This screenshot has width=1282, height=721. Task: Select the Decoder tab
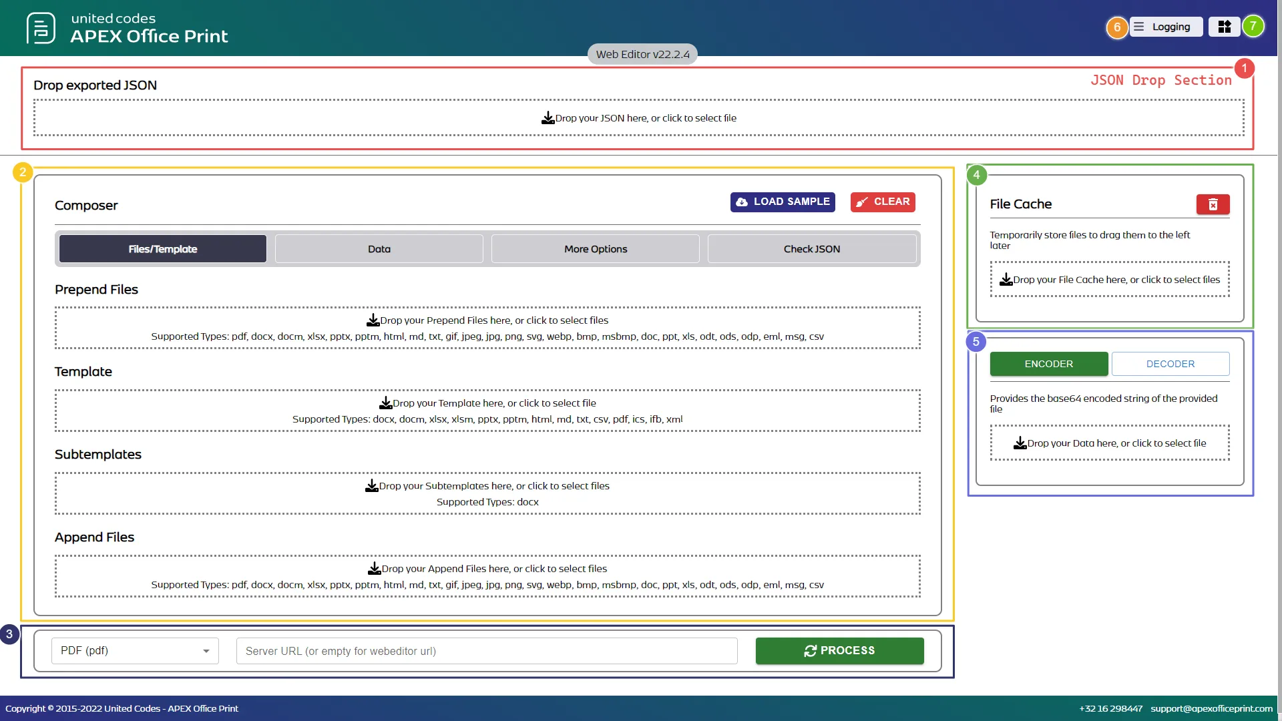(1170, 364)
